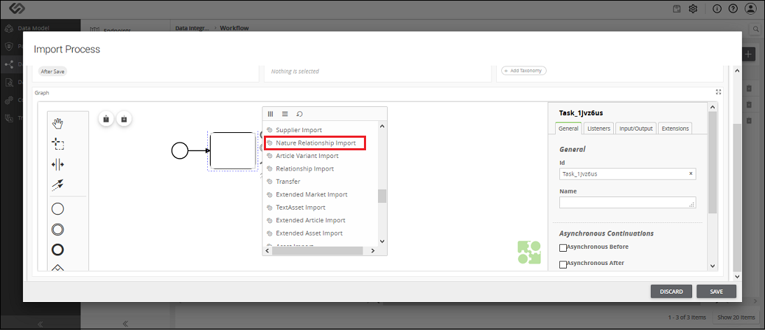Choose TextAsset Import option
765x330 pixels.
tap(300, 207)
